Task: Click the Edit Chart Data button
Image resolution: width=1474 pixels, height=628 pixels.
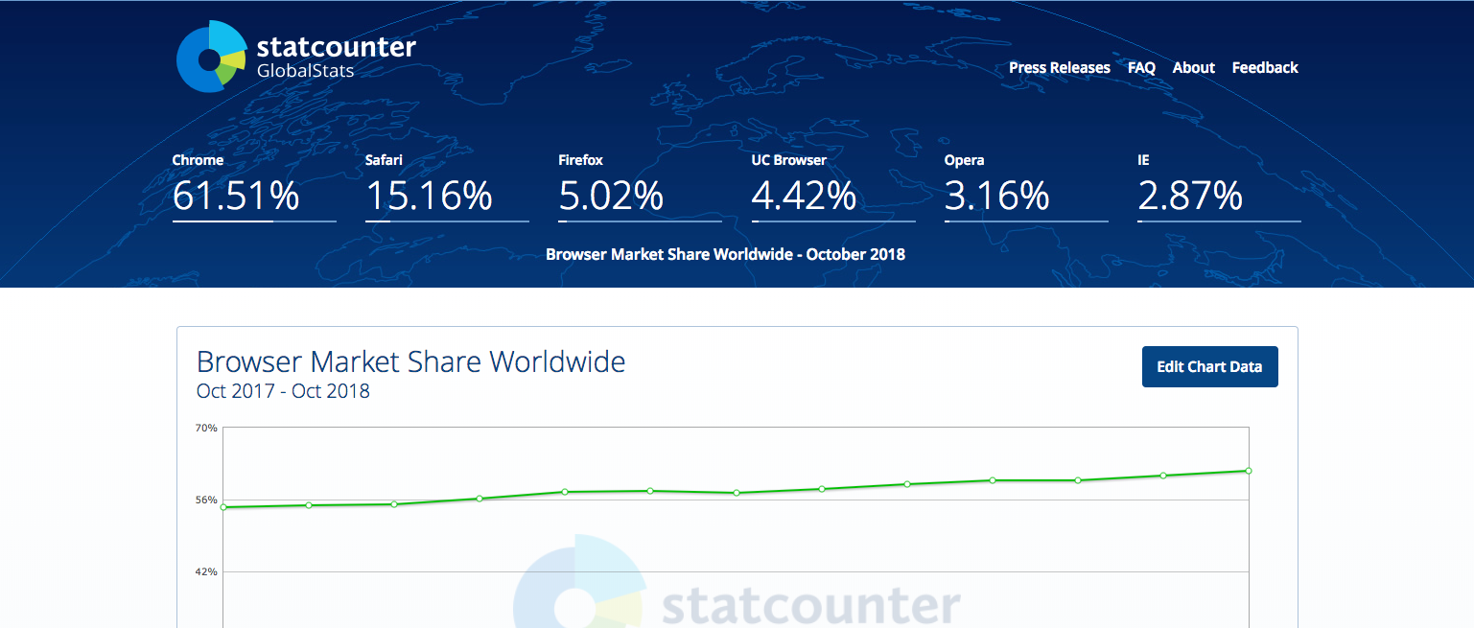Action: tap(1209, 367)
